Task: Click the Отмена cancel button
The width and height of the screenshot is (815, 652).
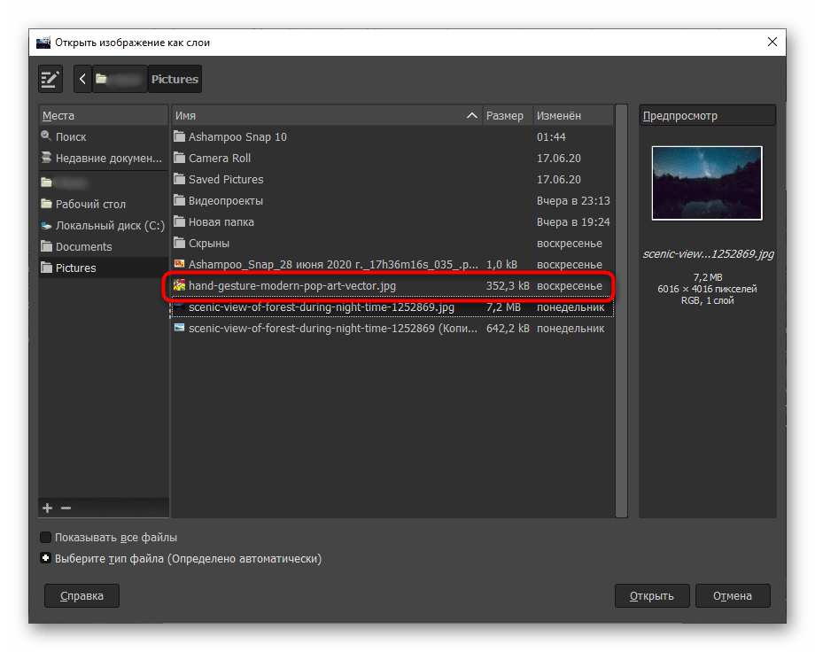Action: tap(733, 596)
